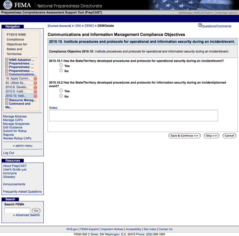Click DHS.gov footer link

(x=72, y=229)
